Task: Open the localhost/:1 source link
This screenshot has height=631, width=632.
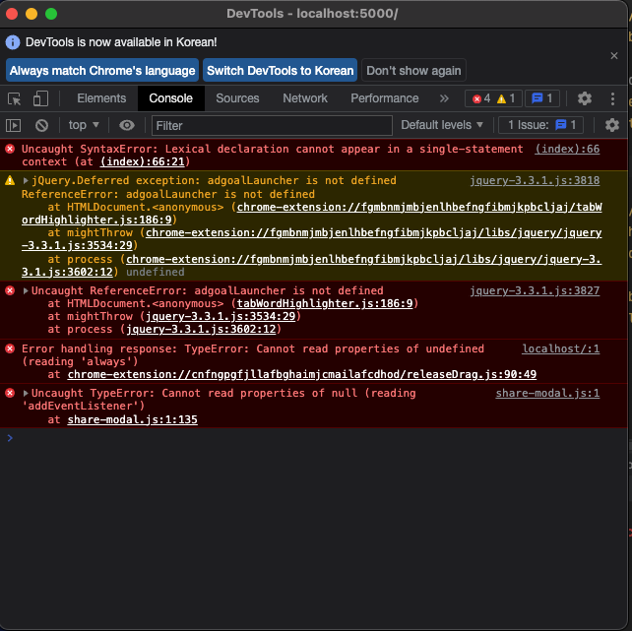Action: point(561,348)
